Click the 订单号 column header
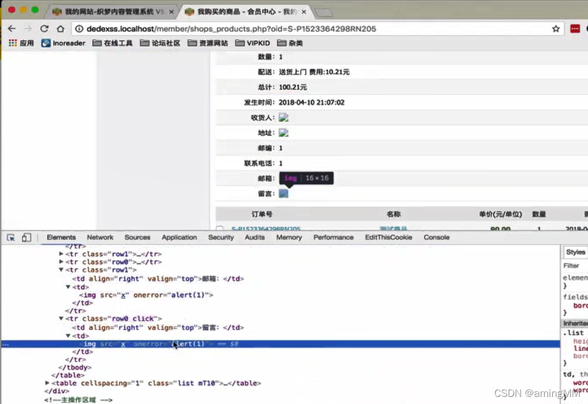The width and height of the screenshot is (588, 404). (x=262, y=214)
